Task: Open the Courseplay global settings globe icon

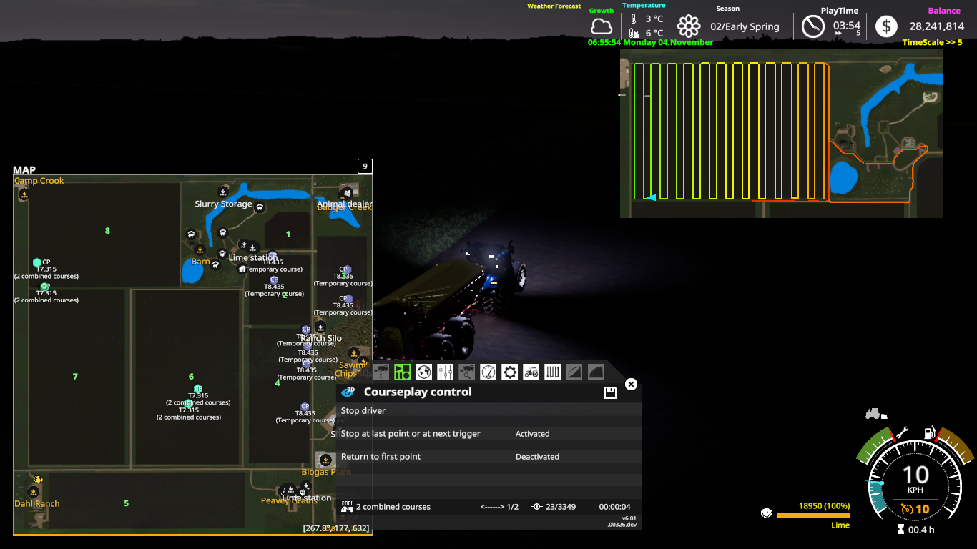Action: pos(423,372)
